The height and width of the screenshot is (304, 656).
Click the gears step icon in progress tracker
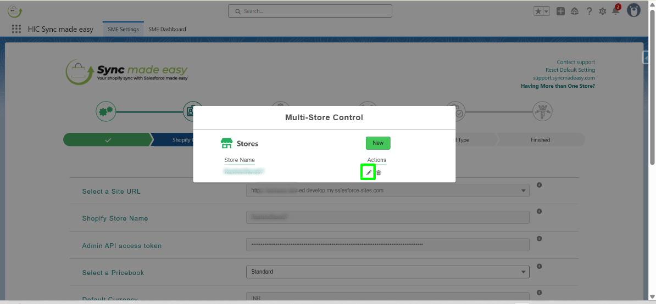[105, 111]
